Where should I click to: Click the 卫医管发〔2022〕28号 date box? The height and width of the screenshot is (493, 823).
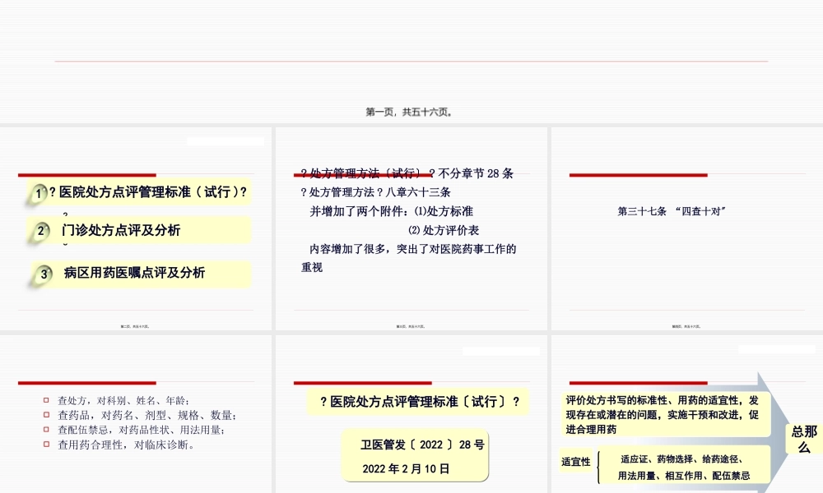click(x=416, y=456)
